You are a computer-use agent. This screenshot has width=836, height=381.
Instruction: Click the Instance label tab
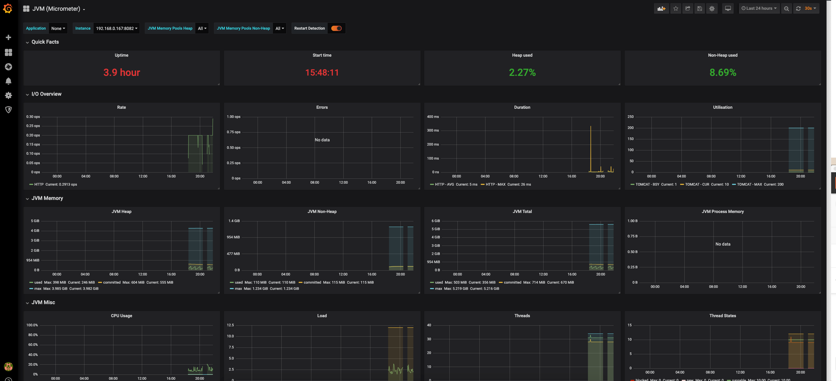[82, 28]
